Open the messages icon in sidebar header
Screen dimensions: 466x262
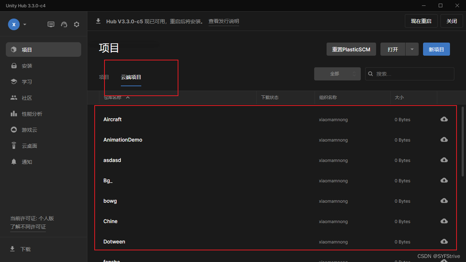[51, 24]
